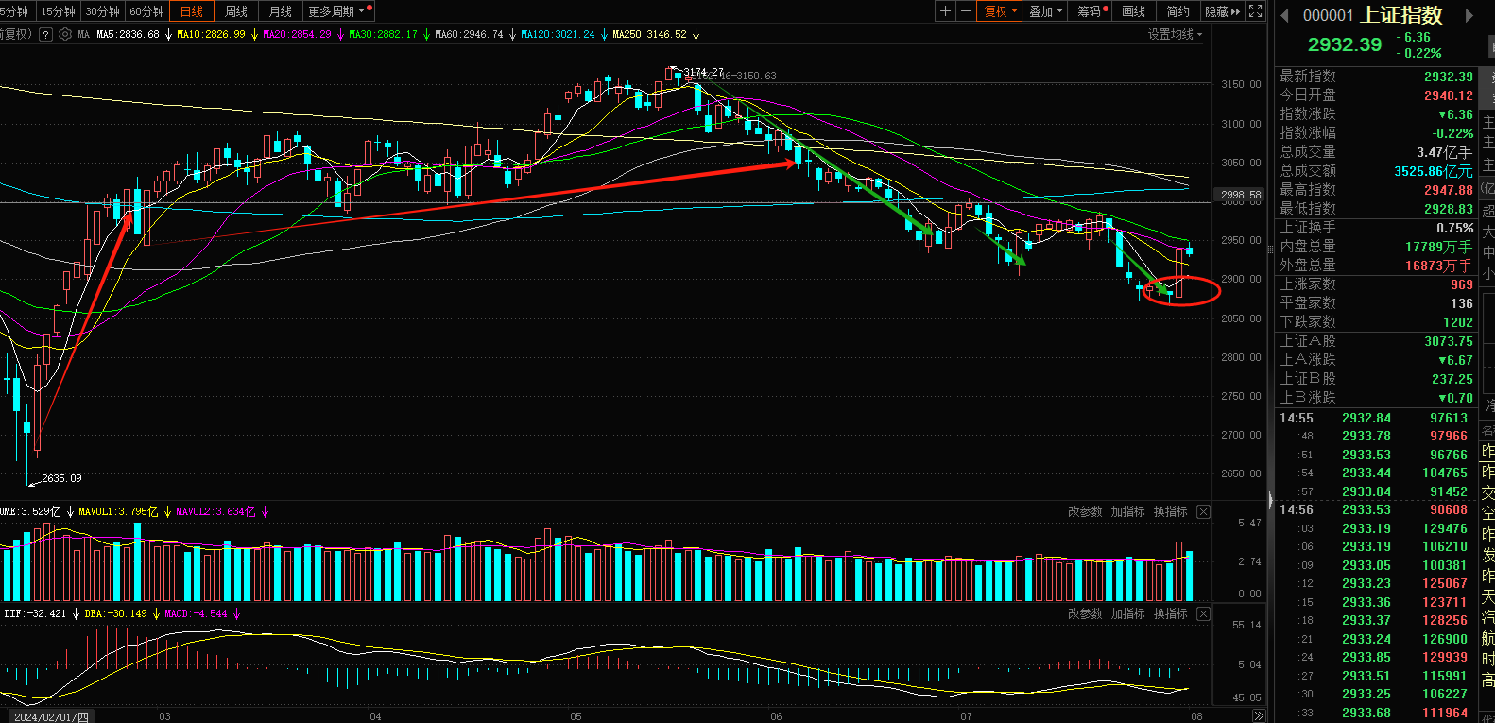Click 改参数 in the volume panel
This screenshot has width=1495, height=723.
click(x=1085, y=511)
